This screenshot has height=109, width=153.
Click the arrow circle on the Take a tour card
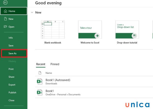(97, 36)
